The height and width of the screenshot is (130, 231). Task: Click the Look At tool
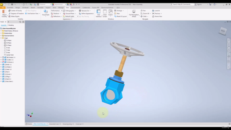pos(156,10)
